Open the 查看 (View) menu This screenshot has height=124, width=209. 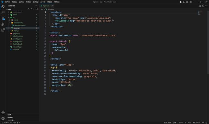[29, 2]
